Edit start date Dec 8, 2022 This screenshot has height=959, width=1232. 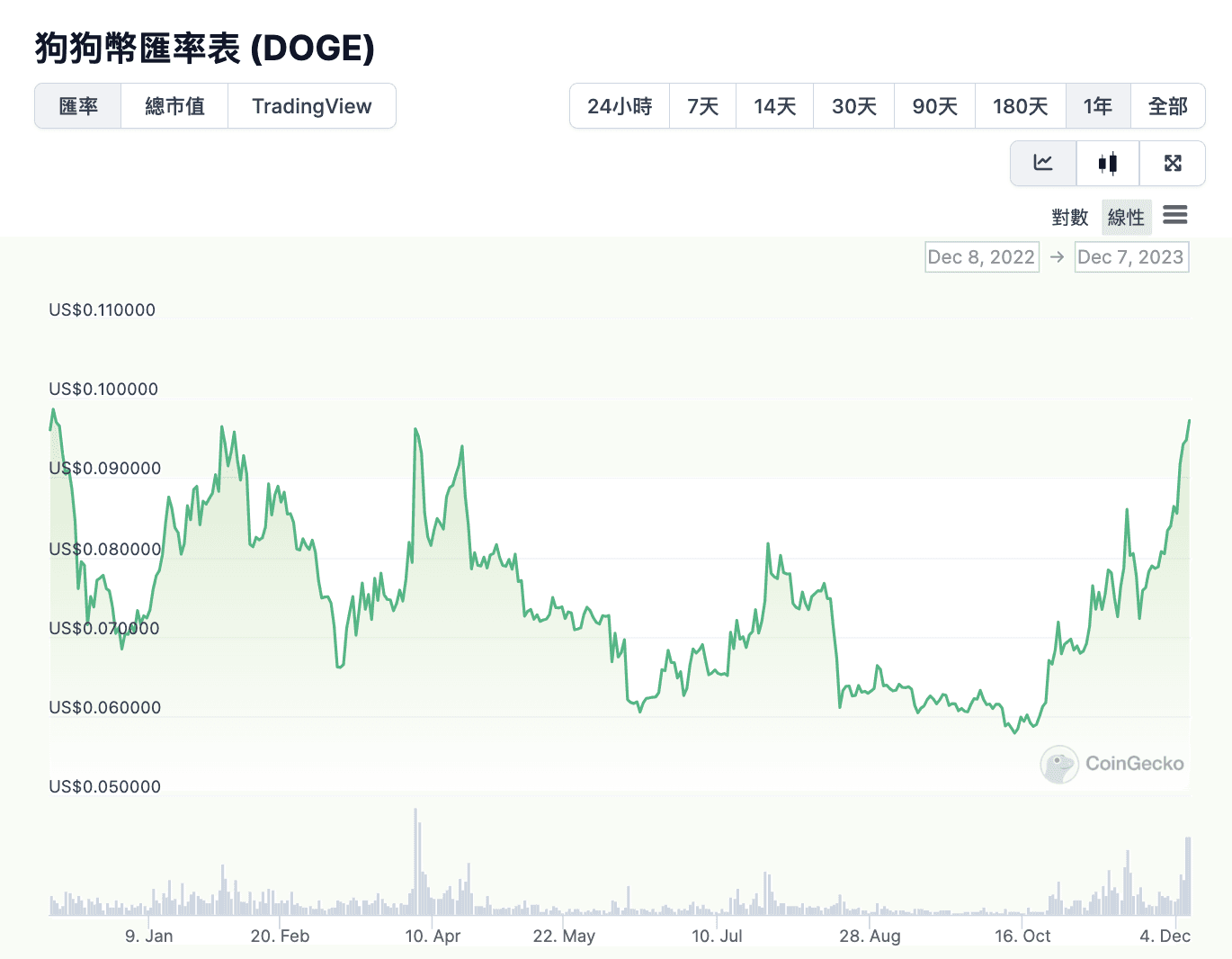981,257
